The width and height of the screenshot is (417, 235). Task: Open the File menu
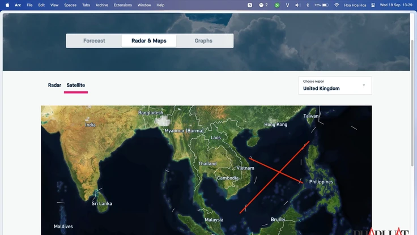29,5
